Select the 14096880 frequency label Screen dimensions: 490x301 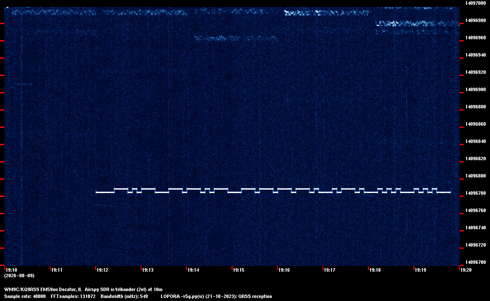click(476, 107)
